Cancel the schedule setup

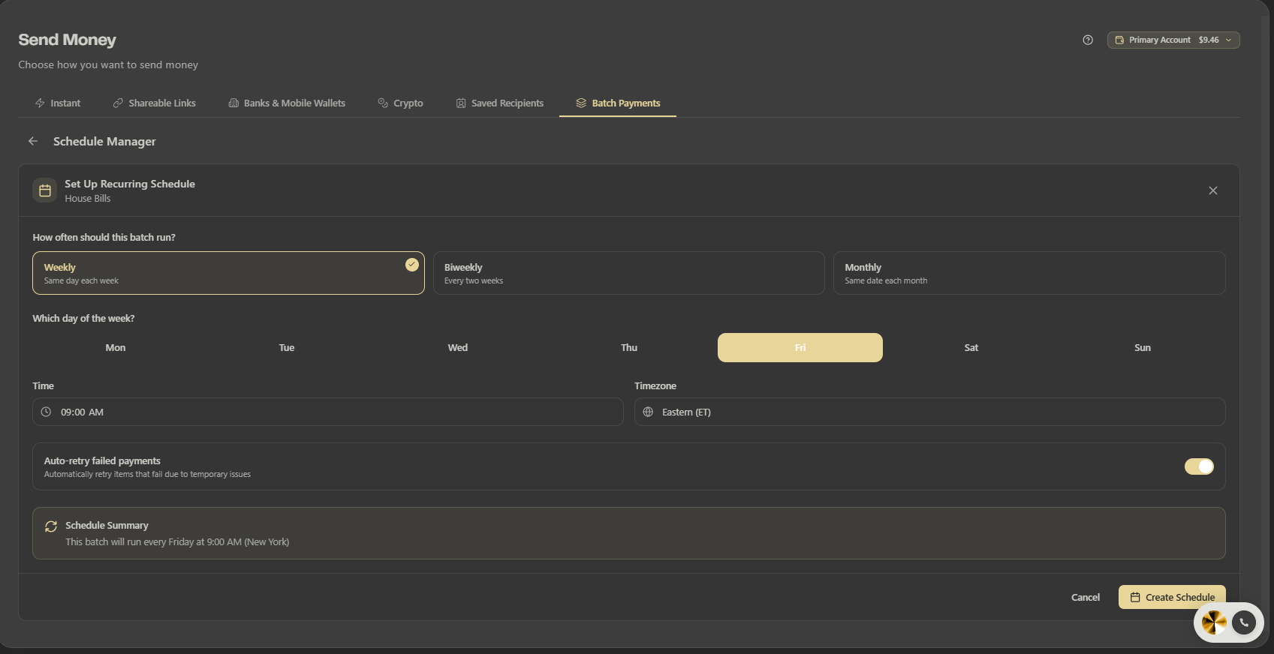click(x=1085, y=597)
